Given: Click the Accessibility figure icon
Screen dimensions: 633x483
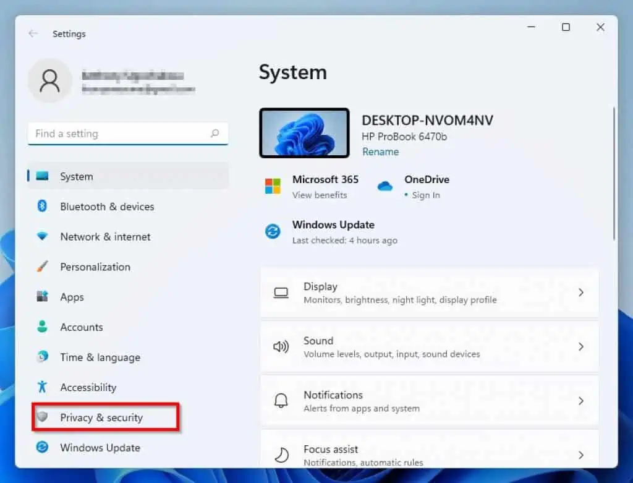Looking at the screenshot, I should point(42,387).
